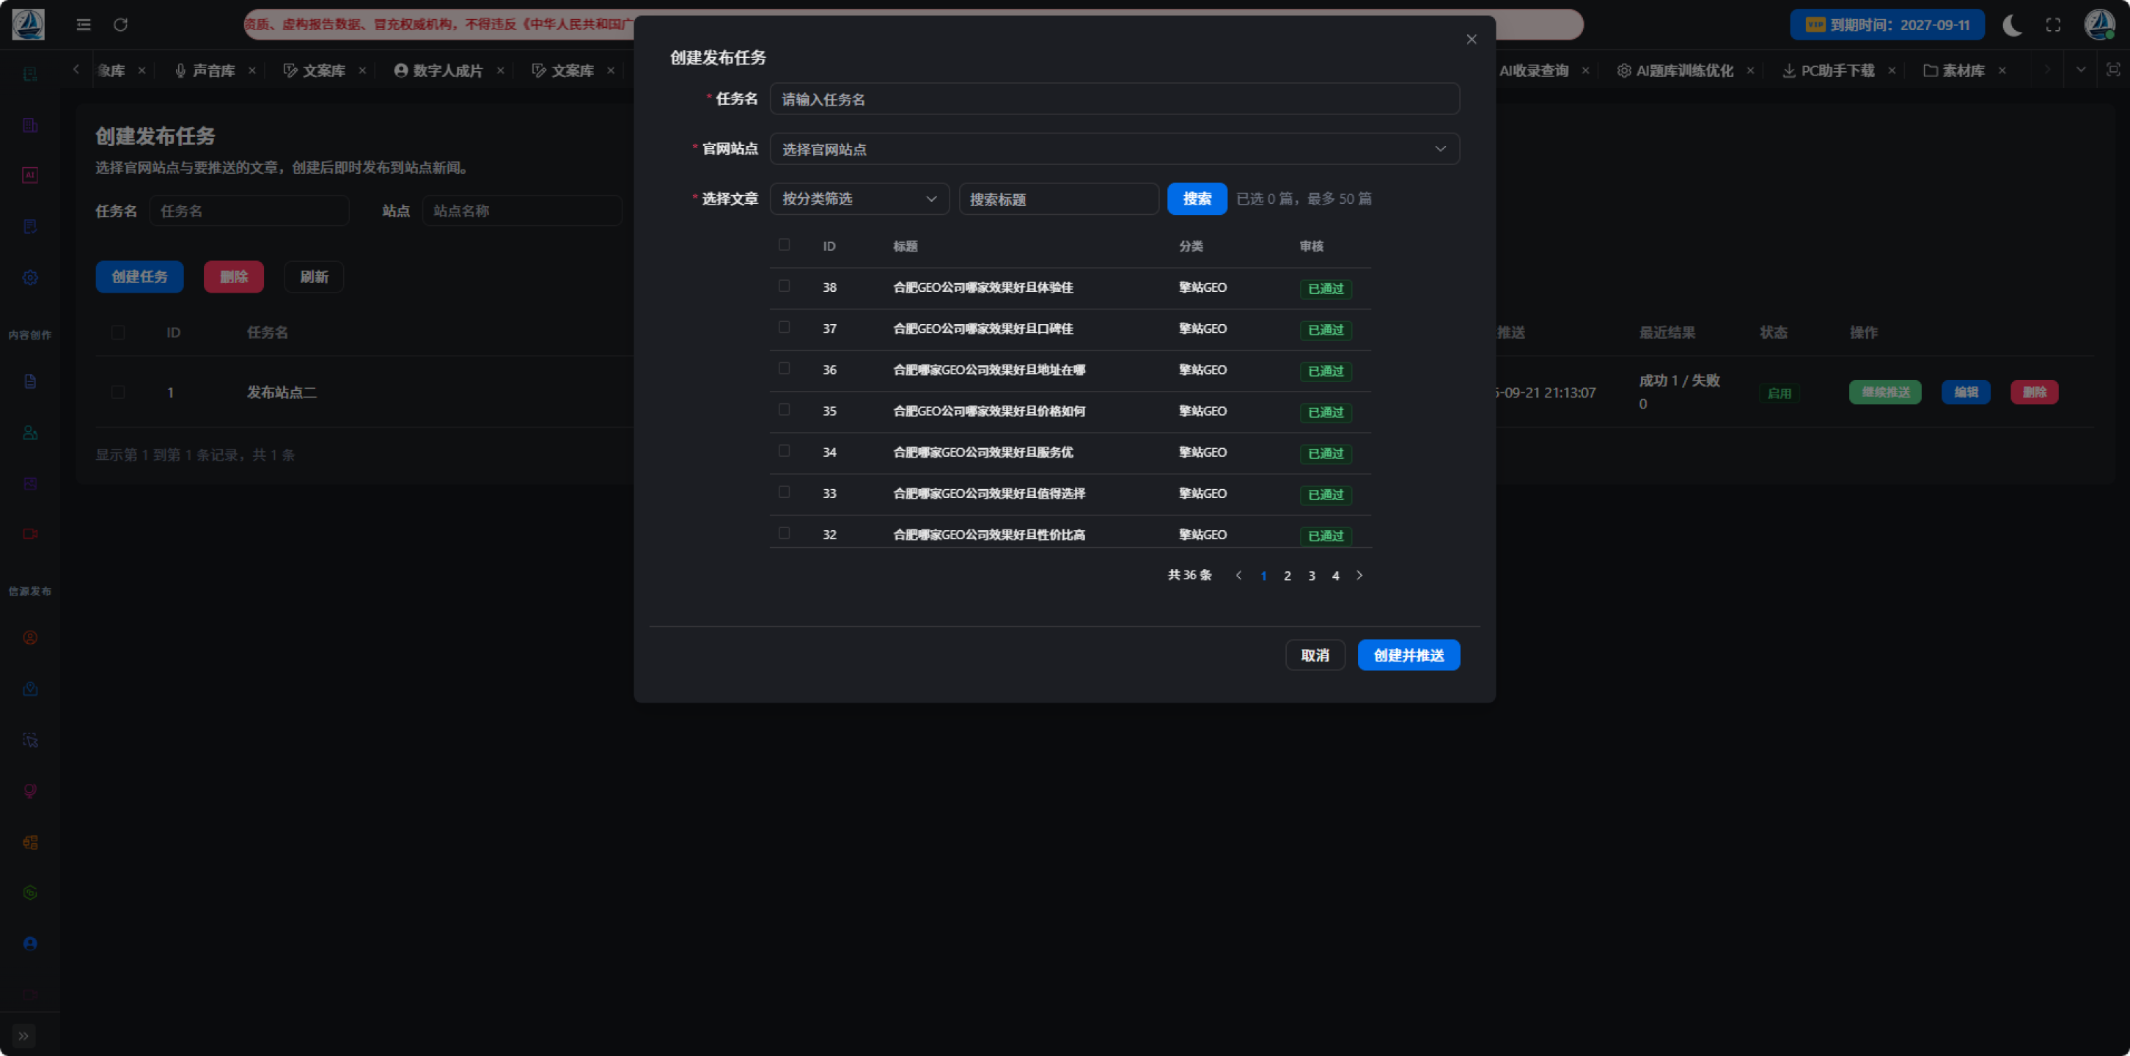
Task: Go to page 4 of articles
Action: (1335, 576)
